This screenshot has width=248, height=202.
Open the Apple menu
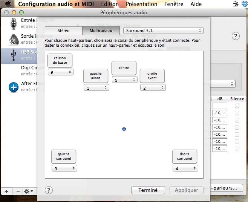pos(8,4)
